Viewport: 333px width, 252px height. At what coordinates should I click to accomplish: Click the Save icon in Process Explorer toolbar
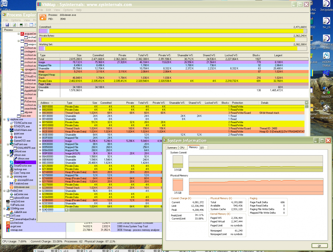coord(7,25)
